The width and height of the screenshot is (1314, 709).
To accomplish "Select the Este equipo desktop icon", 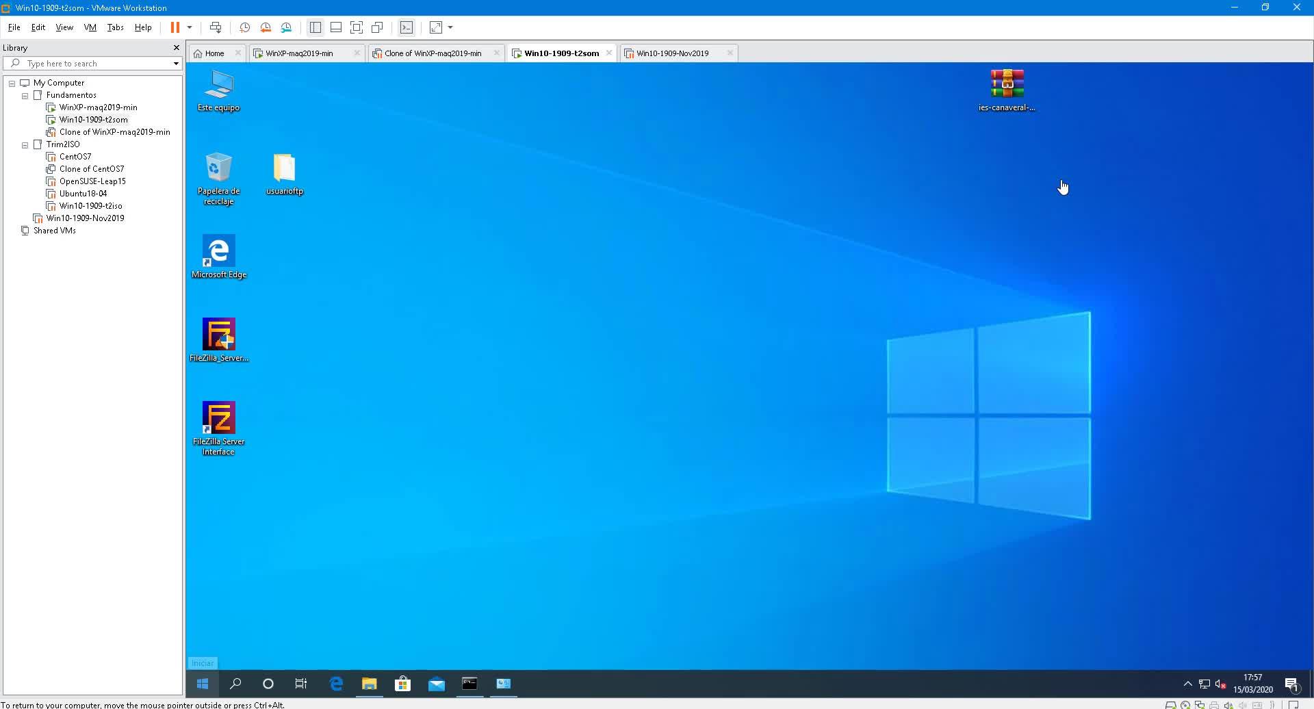I will pos(218,91).
